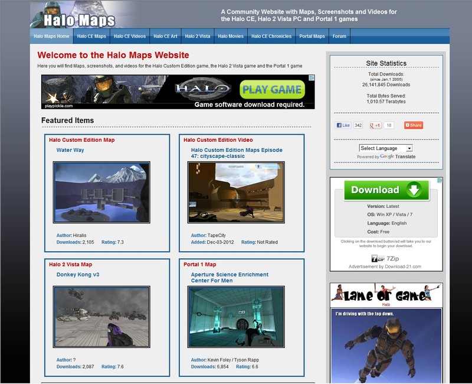Image resolution: width=472 pixels, height=384 pixels.
Task: Open the Water Way map thumbnail
Action: (x=101, y=193)
